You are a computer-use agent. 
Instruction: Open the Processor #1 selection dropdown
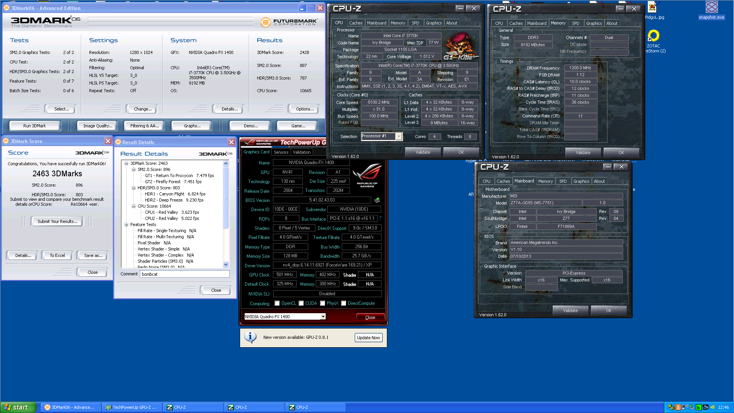[x=399, y=137]
